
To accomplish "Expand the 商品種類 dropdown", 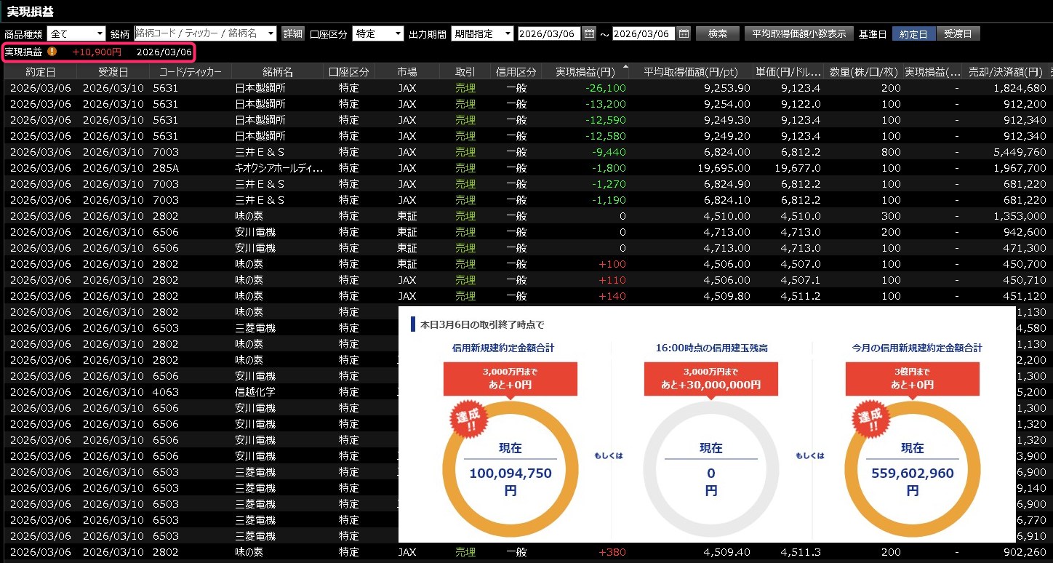I will [x=99, y=33].
